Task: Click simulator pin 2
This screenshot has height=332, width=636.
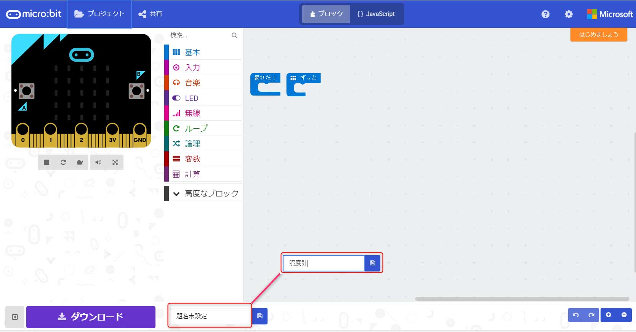Action: pos(81,134)
